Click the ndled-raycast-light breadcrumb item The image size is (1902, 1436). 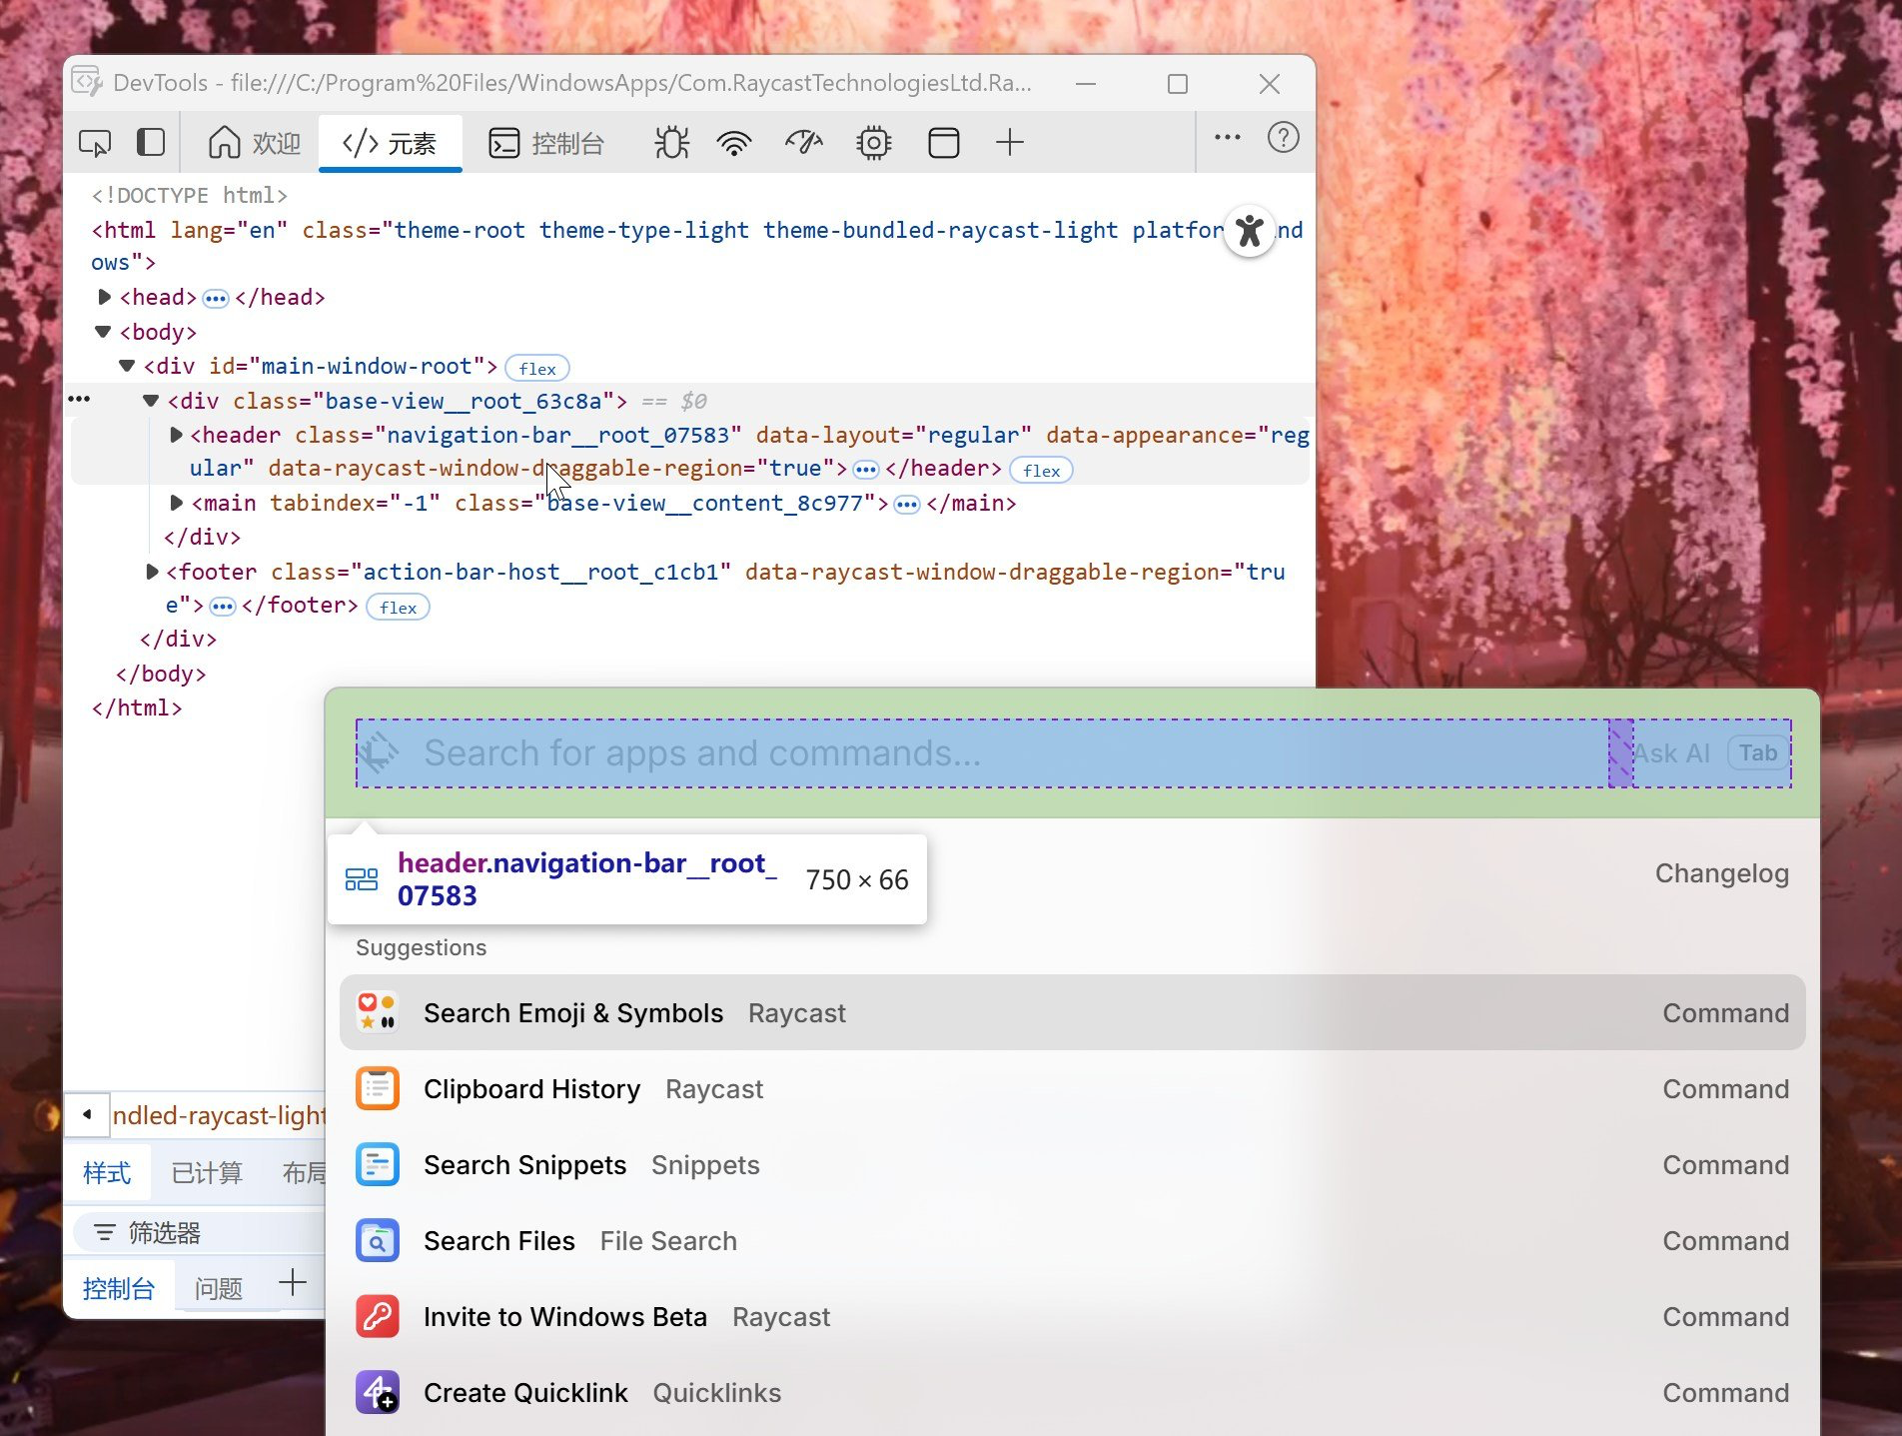point(220,1115)
